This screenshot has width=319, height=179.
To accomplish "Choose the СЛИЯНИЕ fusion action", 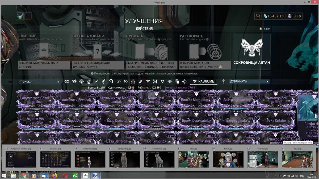I will click(x=44, y=52).
